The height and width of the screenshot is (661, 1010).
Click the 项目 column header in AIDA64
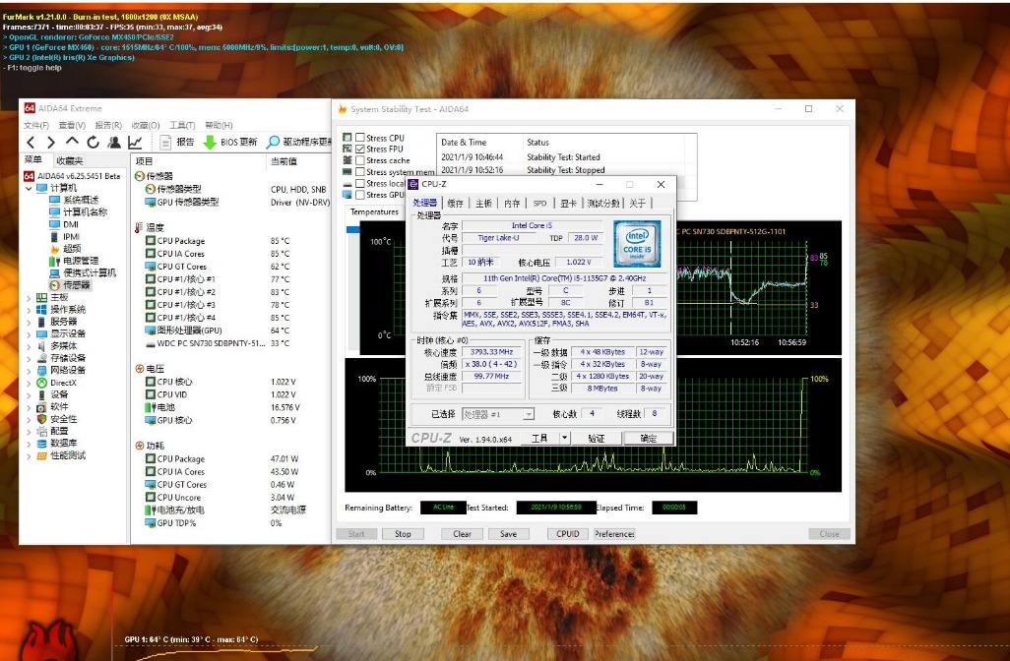coord(145,161)
